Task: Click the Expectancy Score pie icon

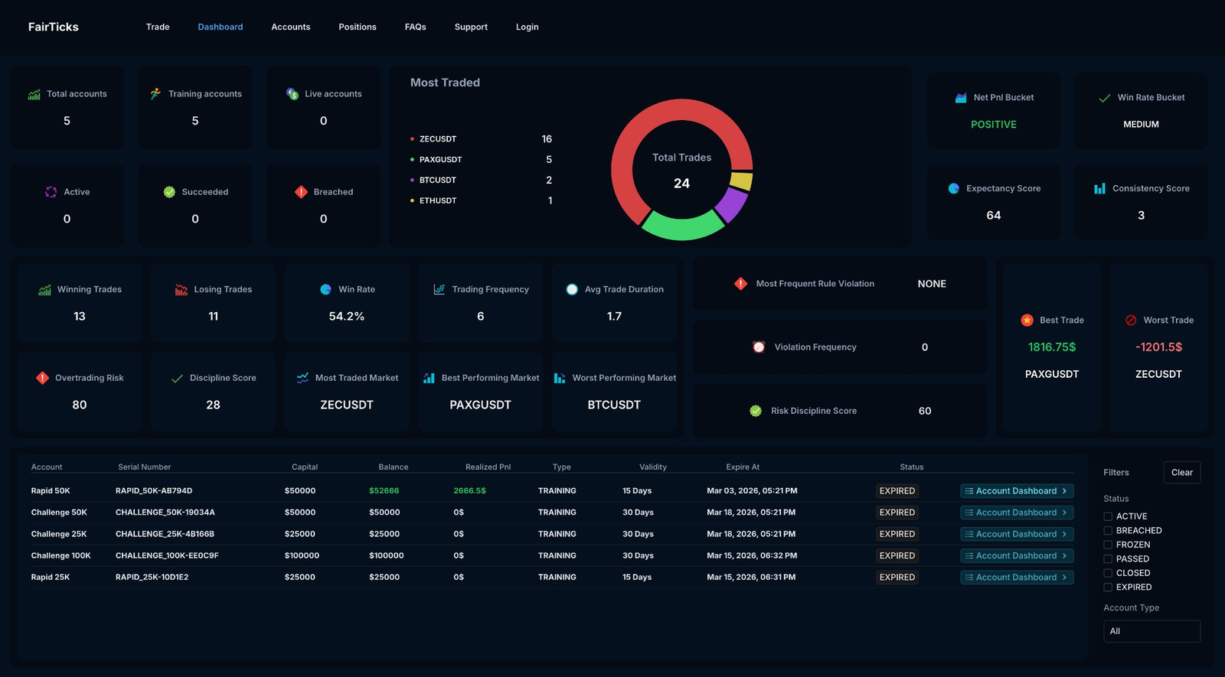Action: click(953, 188)
